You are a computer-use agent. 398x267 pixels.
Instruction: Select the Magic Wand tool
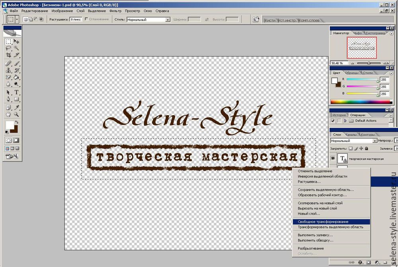16,48
